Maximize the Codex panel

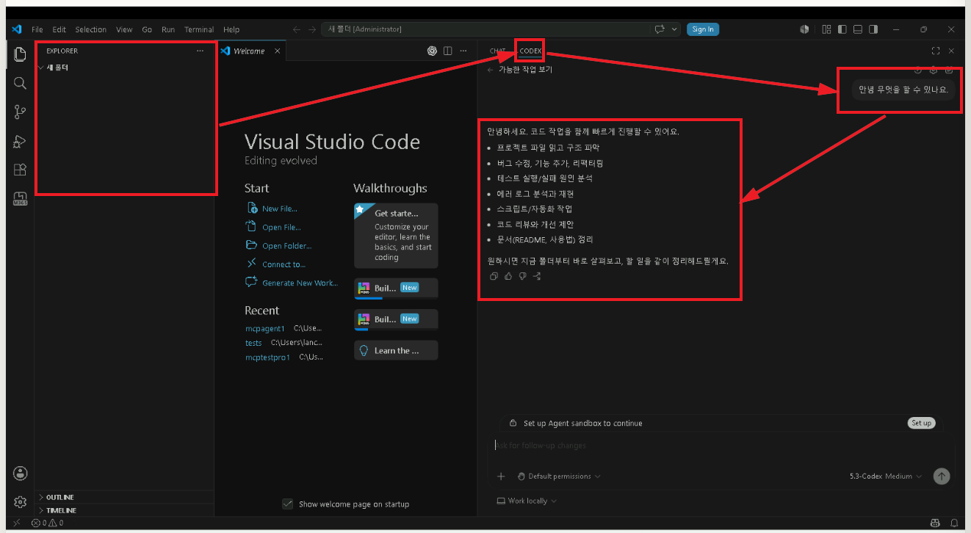point(935,51)
